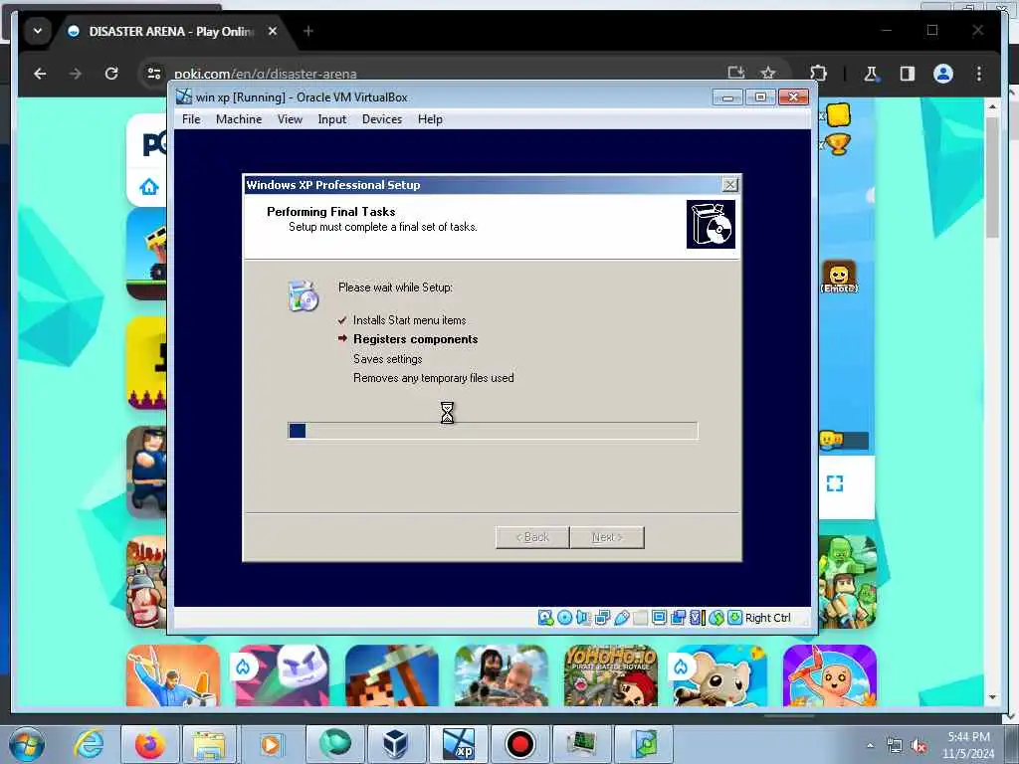The image size is (1019, 764).
Task: Open the Windows Start menu
Action: click(27, 744)
